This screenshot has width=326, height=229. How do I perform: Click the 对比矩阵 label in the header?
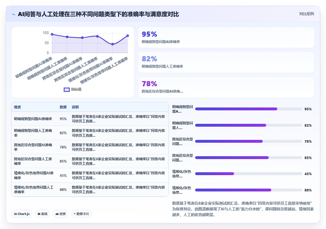(307, 14)
